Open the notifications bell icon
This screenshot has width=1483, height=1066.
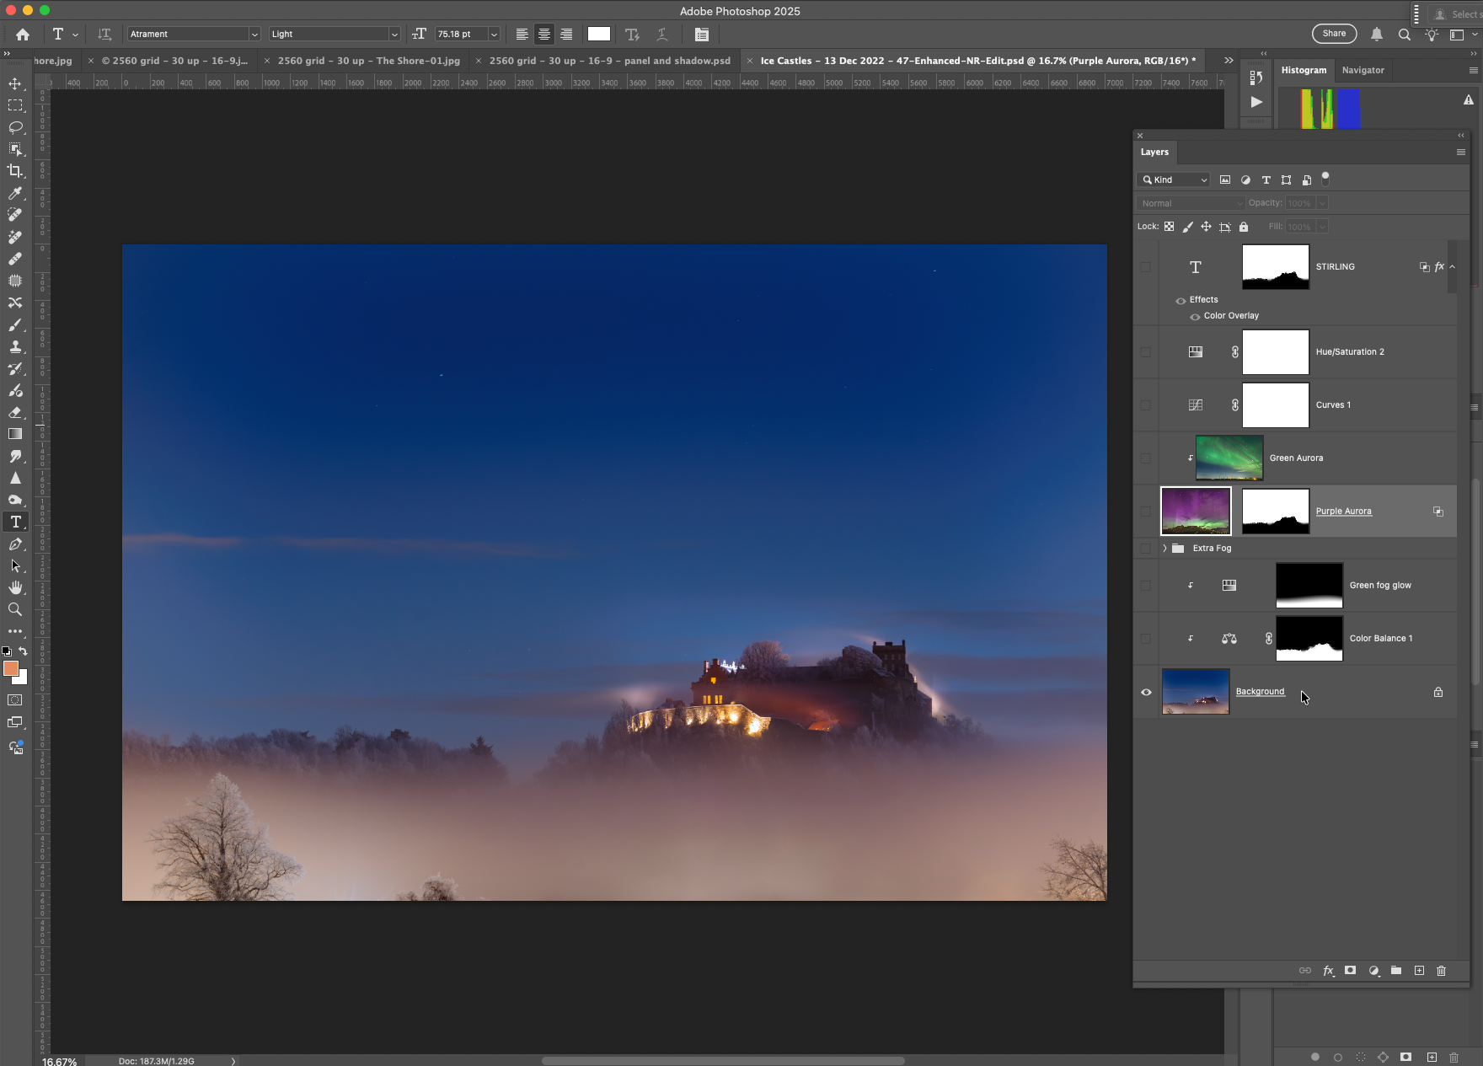(1377, 35)
